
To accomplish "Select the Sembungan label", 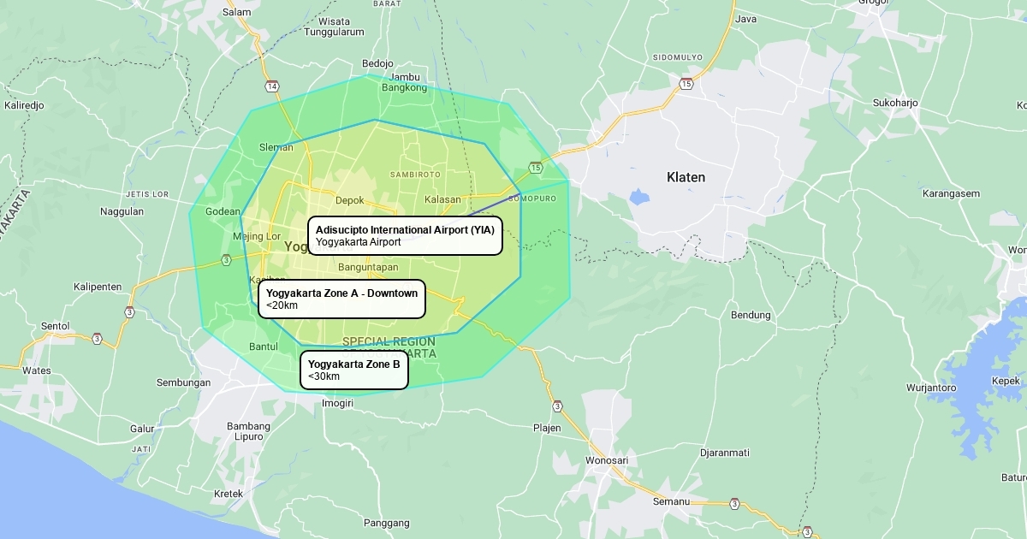I will click(x=183, y=382).
